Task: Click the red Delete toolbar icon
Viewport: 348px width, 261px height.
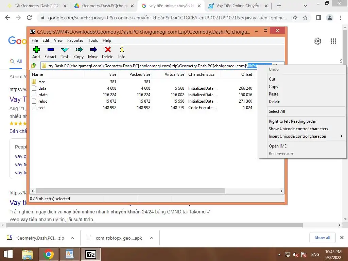Action: tap(108, 50)
